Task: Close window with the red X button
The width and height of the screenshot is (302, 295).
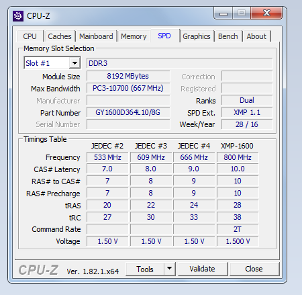Action: [x=266, y=13]
